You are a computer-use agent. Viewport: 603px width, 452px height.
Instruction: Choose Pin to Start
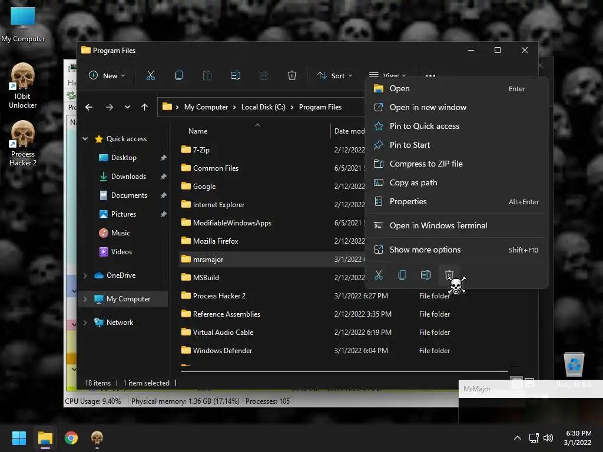(x=456, y=145)
